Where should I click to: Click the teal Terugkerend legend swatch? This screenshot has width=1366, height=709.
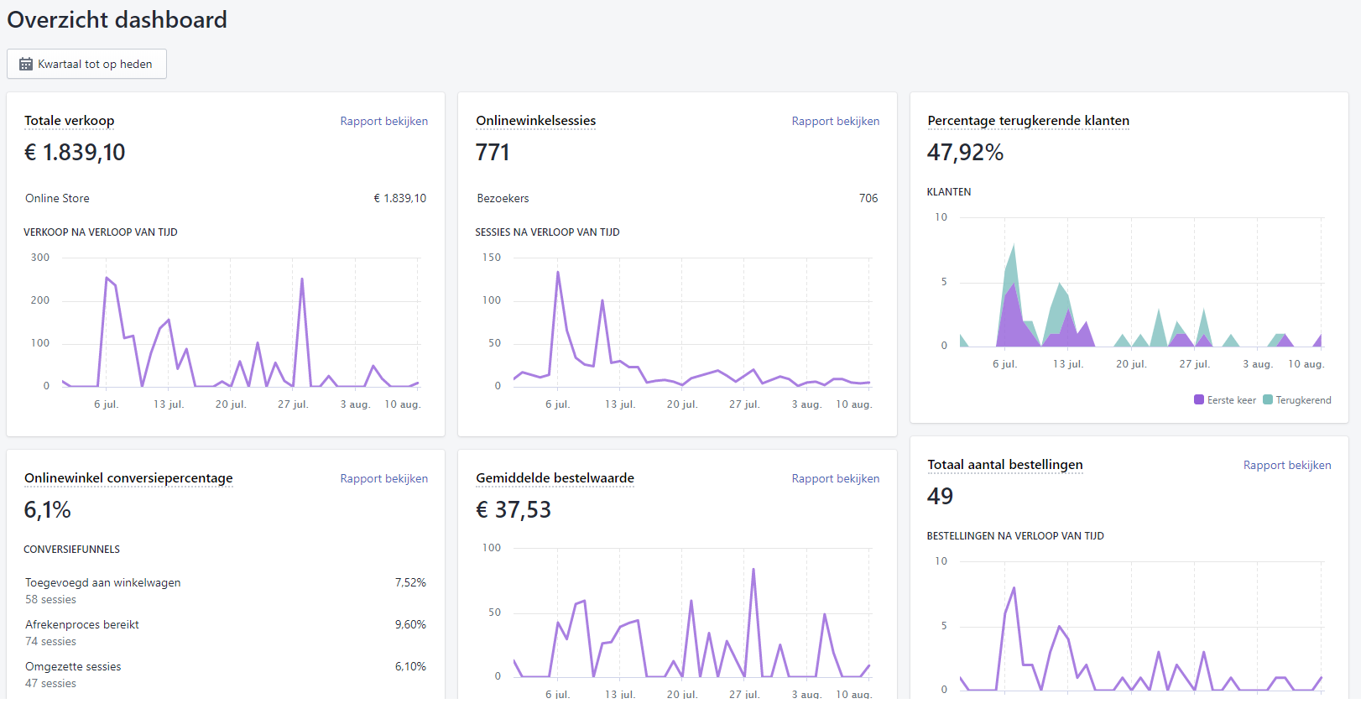[1268, 399]
